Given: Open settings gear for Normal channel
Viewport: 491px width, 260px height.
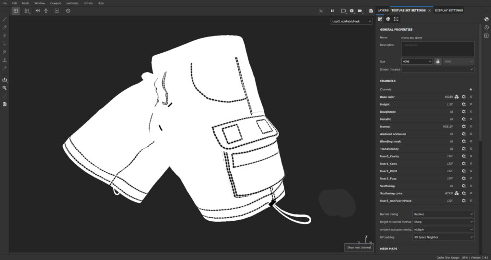Looking at the screenshot, I should 464,127.
